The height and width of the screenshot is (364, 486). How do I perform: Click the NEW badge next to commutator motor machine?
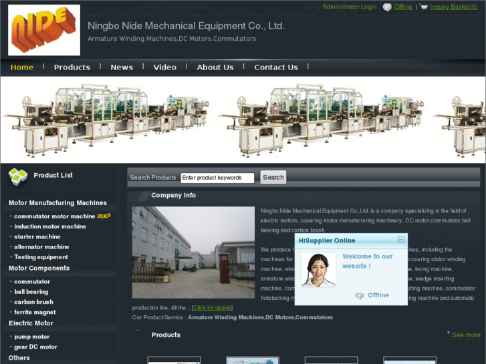tap(104, 216)
